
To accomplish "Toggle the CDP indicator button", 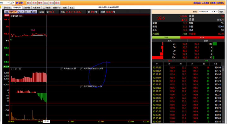I will click(x=35, y=12).
